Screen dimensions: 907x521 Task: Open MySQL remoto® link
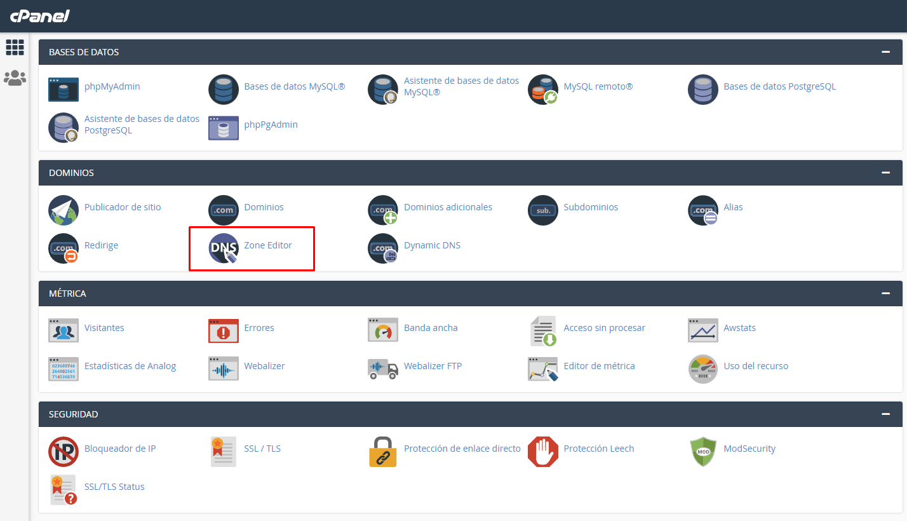click(598, 86)
